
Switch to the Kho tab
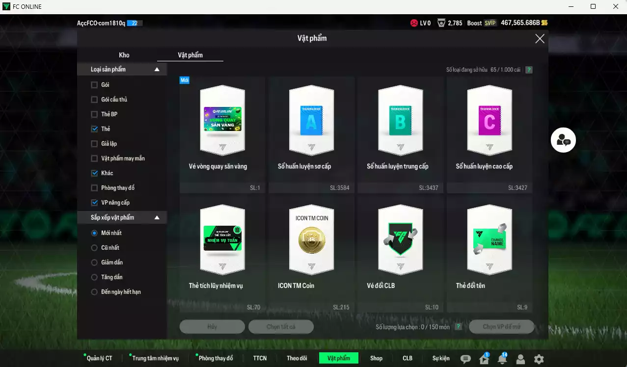point(124,55)
